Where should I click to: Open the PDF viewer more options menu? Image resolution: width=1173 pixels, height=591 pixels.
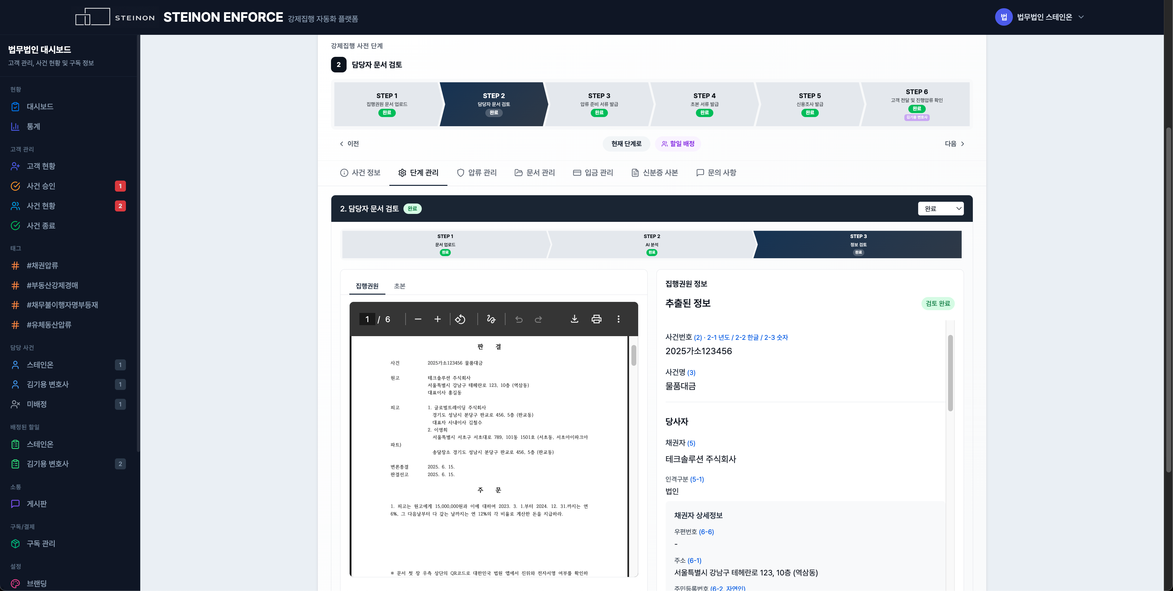[x=618, y=319]
